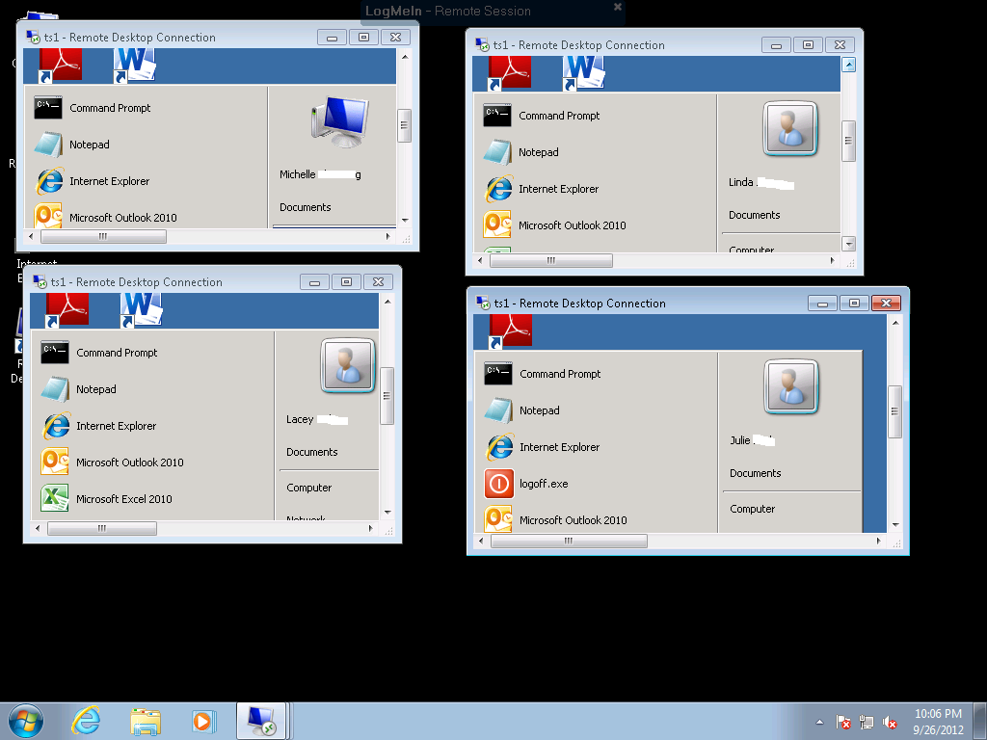
Task: Select Computer in Julie's Start menu
Action: [752, 509]
